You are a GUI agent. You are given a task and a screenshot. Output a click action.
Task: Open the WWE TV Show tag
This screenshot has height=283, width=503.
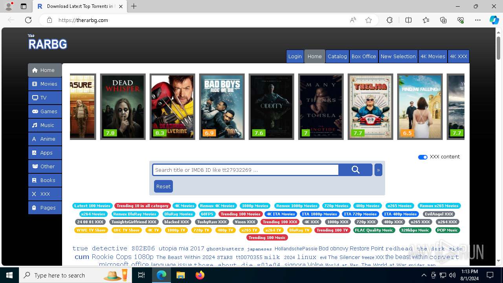91,230
